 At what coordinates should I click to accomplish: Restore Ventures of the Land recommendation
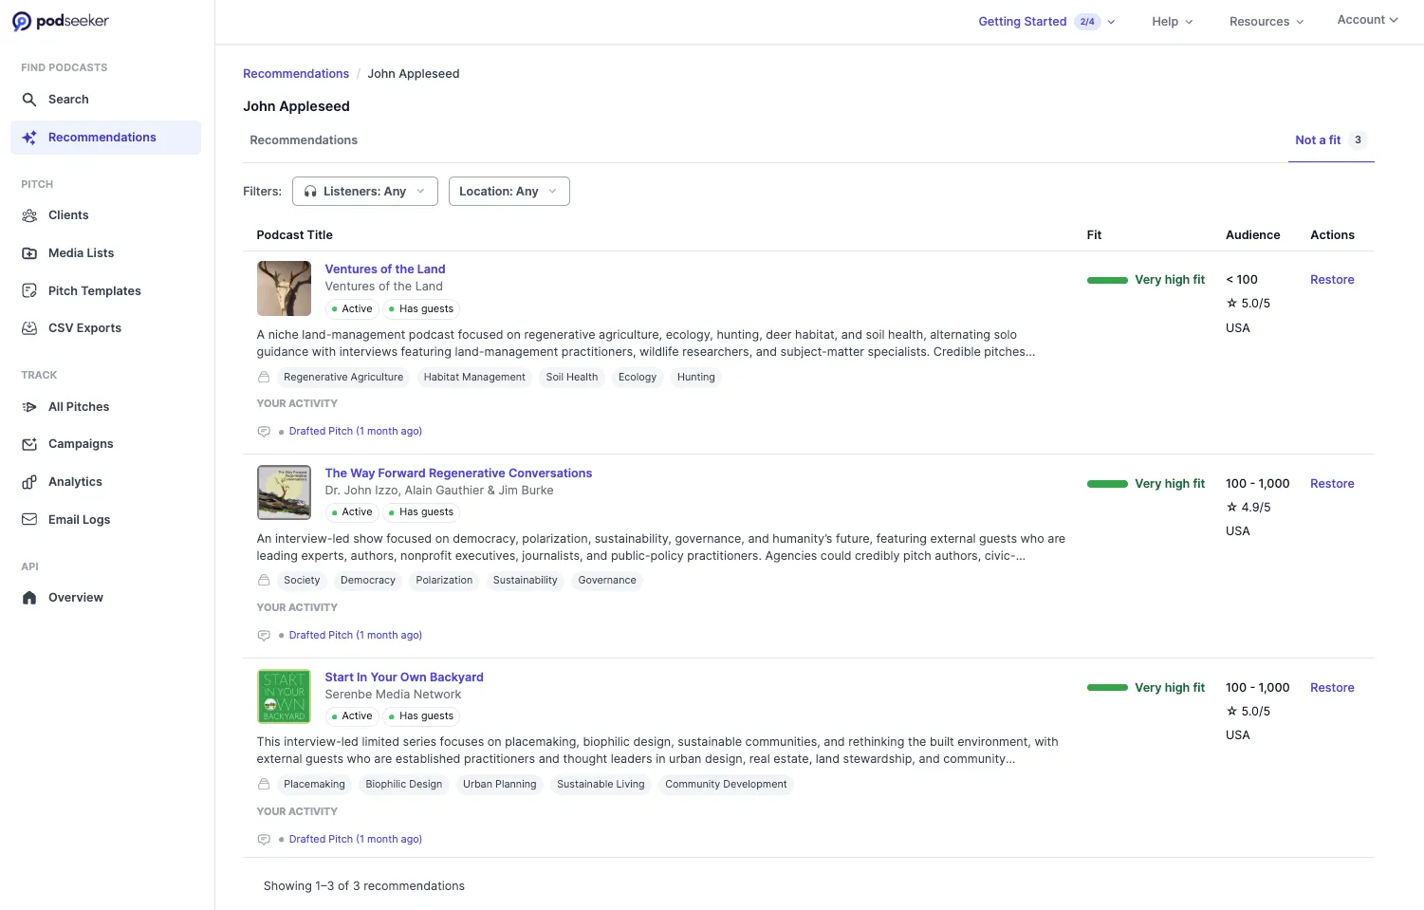(1332, 280)
